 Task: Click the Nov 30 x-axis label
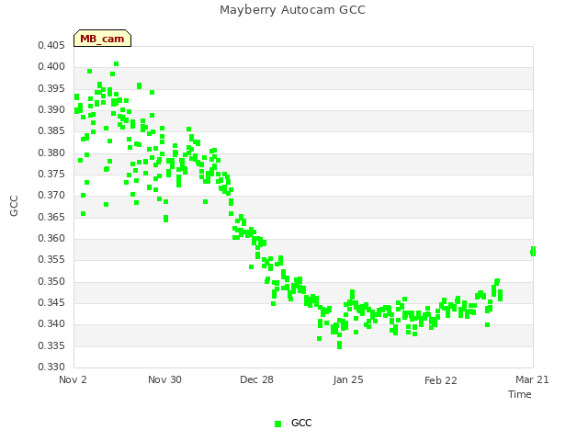click(164, 379)
